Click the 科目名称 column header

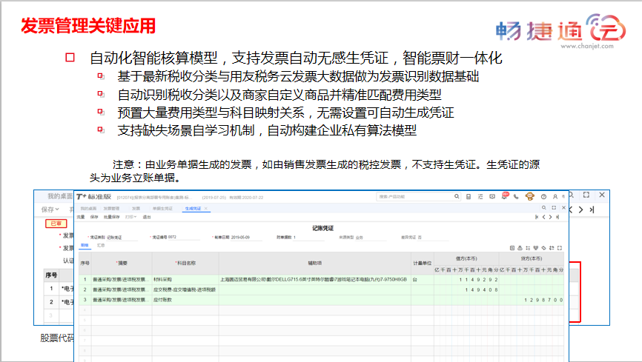click(185, 263)
